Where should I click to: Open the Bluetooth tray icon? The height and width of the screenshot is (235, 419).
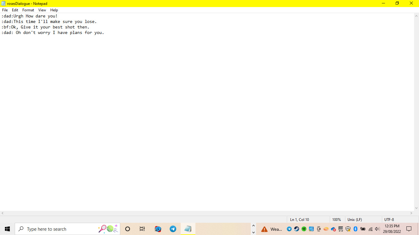click(356, 229)
